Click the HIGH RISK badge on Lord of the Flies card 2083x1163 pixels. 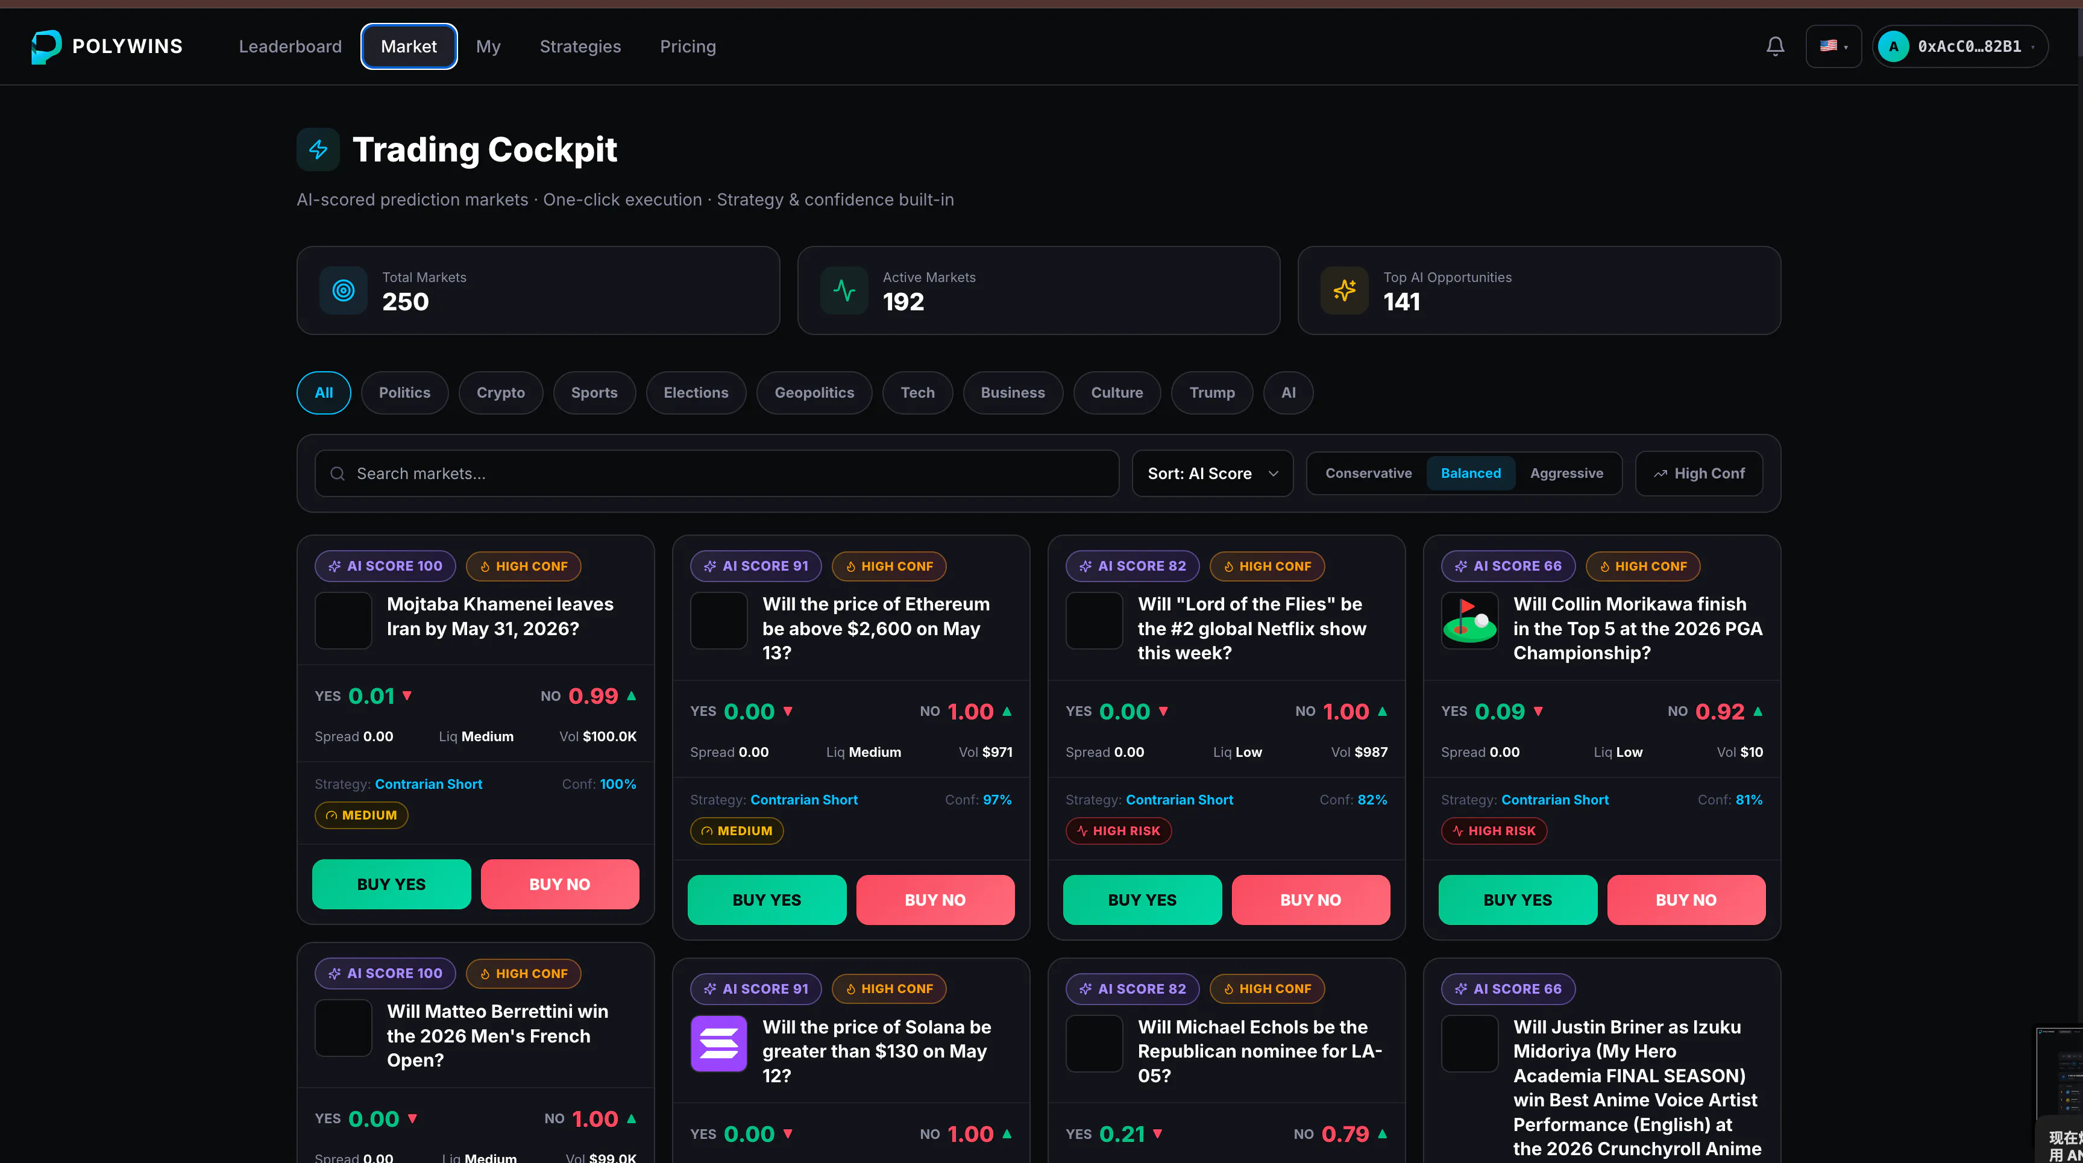click(1118, 831)
